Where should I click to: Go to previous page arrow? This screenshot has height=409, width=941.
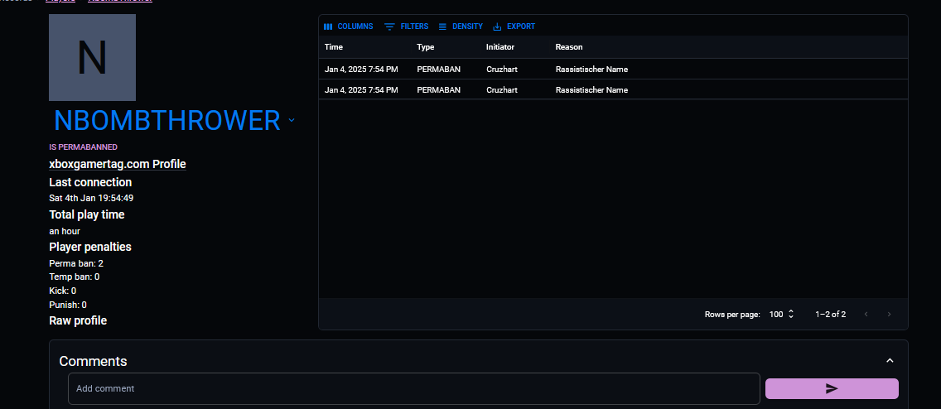click(866, 315)
